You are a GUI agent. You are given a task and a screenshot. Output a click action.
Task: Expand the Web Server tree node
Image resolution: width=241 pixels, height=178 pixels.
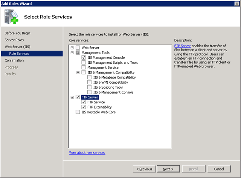72,48
